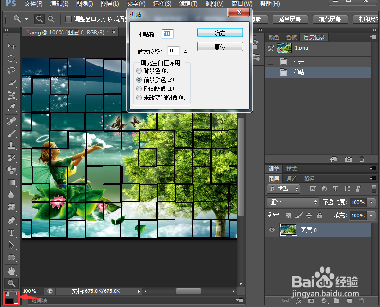
Task: Select the History Brush tool
Action: [x=11, y=158]
